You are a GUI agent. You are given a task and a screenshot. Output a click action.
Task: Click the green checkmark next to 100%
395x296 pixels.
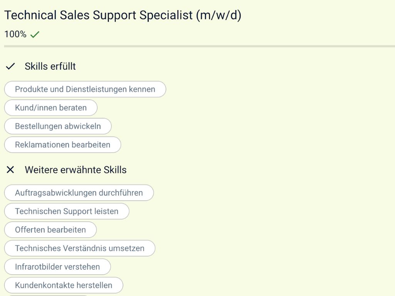click(35, 35)
